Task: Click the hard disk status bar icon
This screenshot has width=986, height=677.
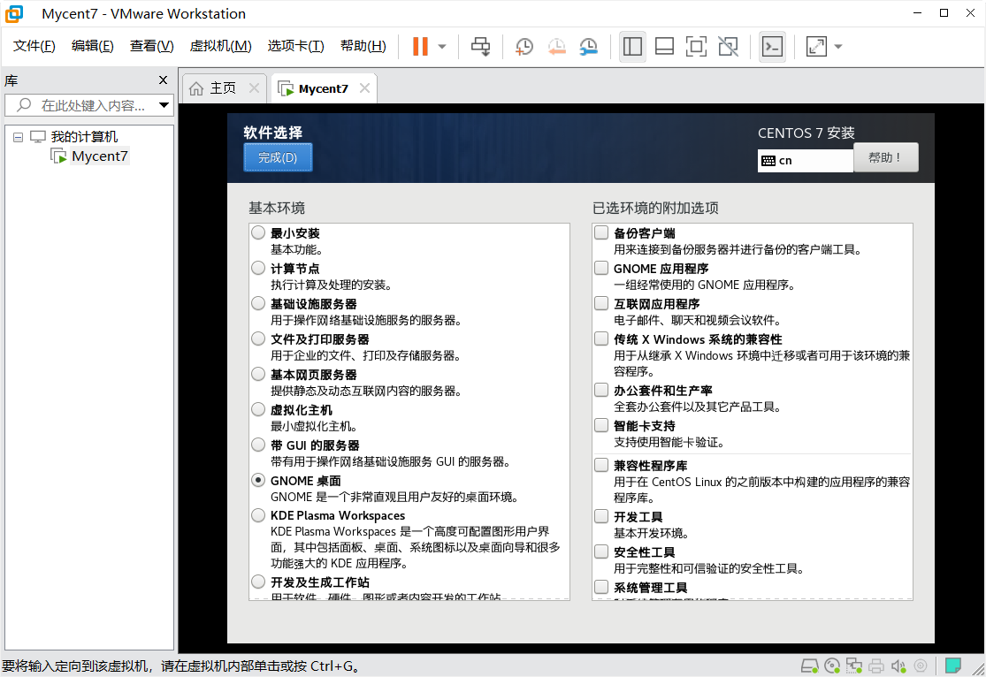Action: (x=809, y=666)
